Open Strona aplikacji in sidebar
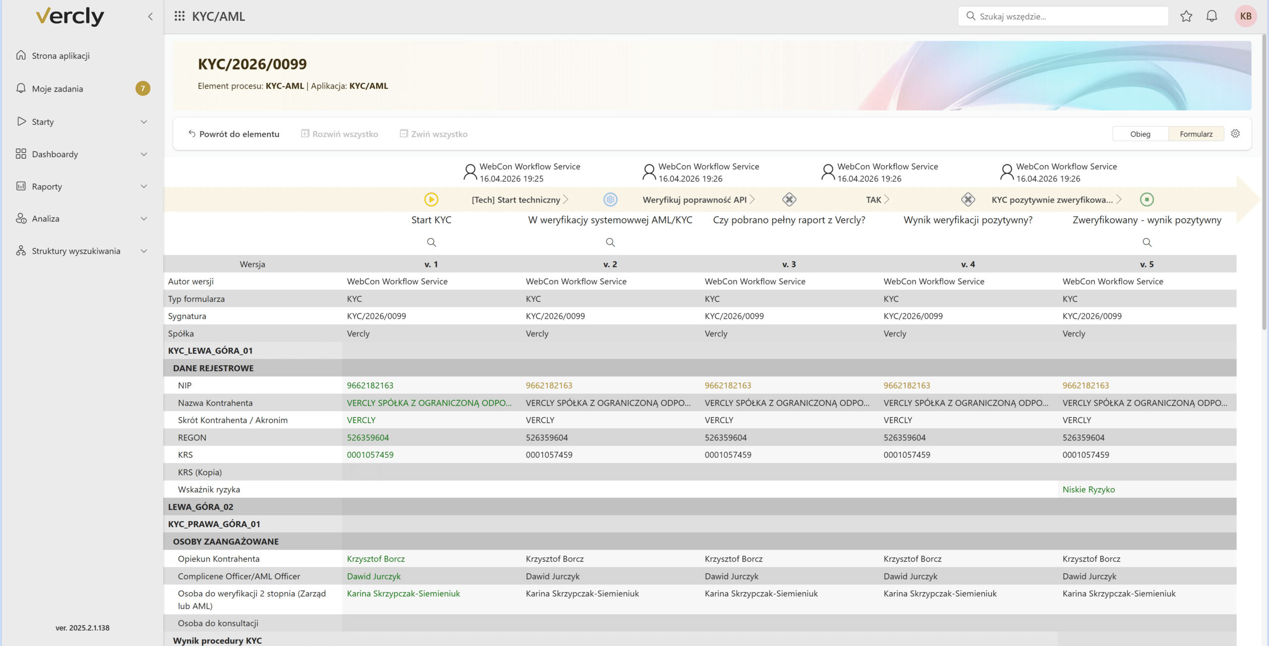1269x646 pixels. click(x=61, y=55)
